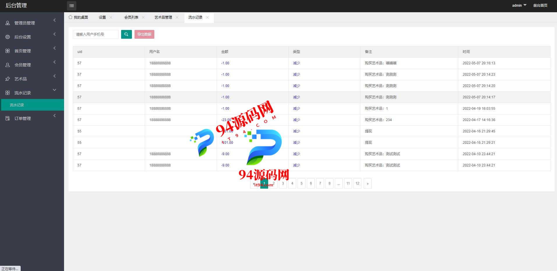Close the 设置 tab
557x271 pixels.
(x=111, y=17)
